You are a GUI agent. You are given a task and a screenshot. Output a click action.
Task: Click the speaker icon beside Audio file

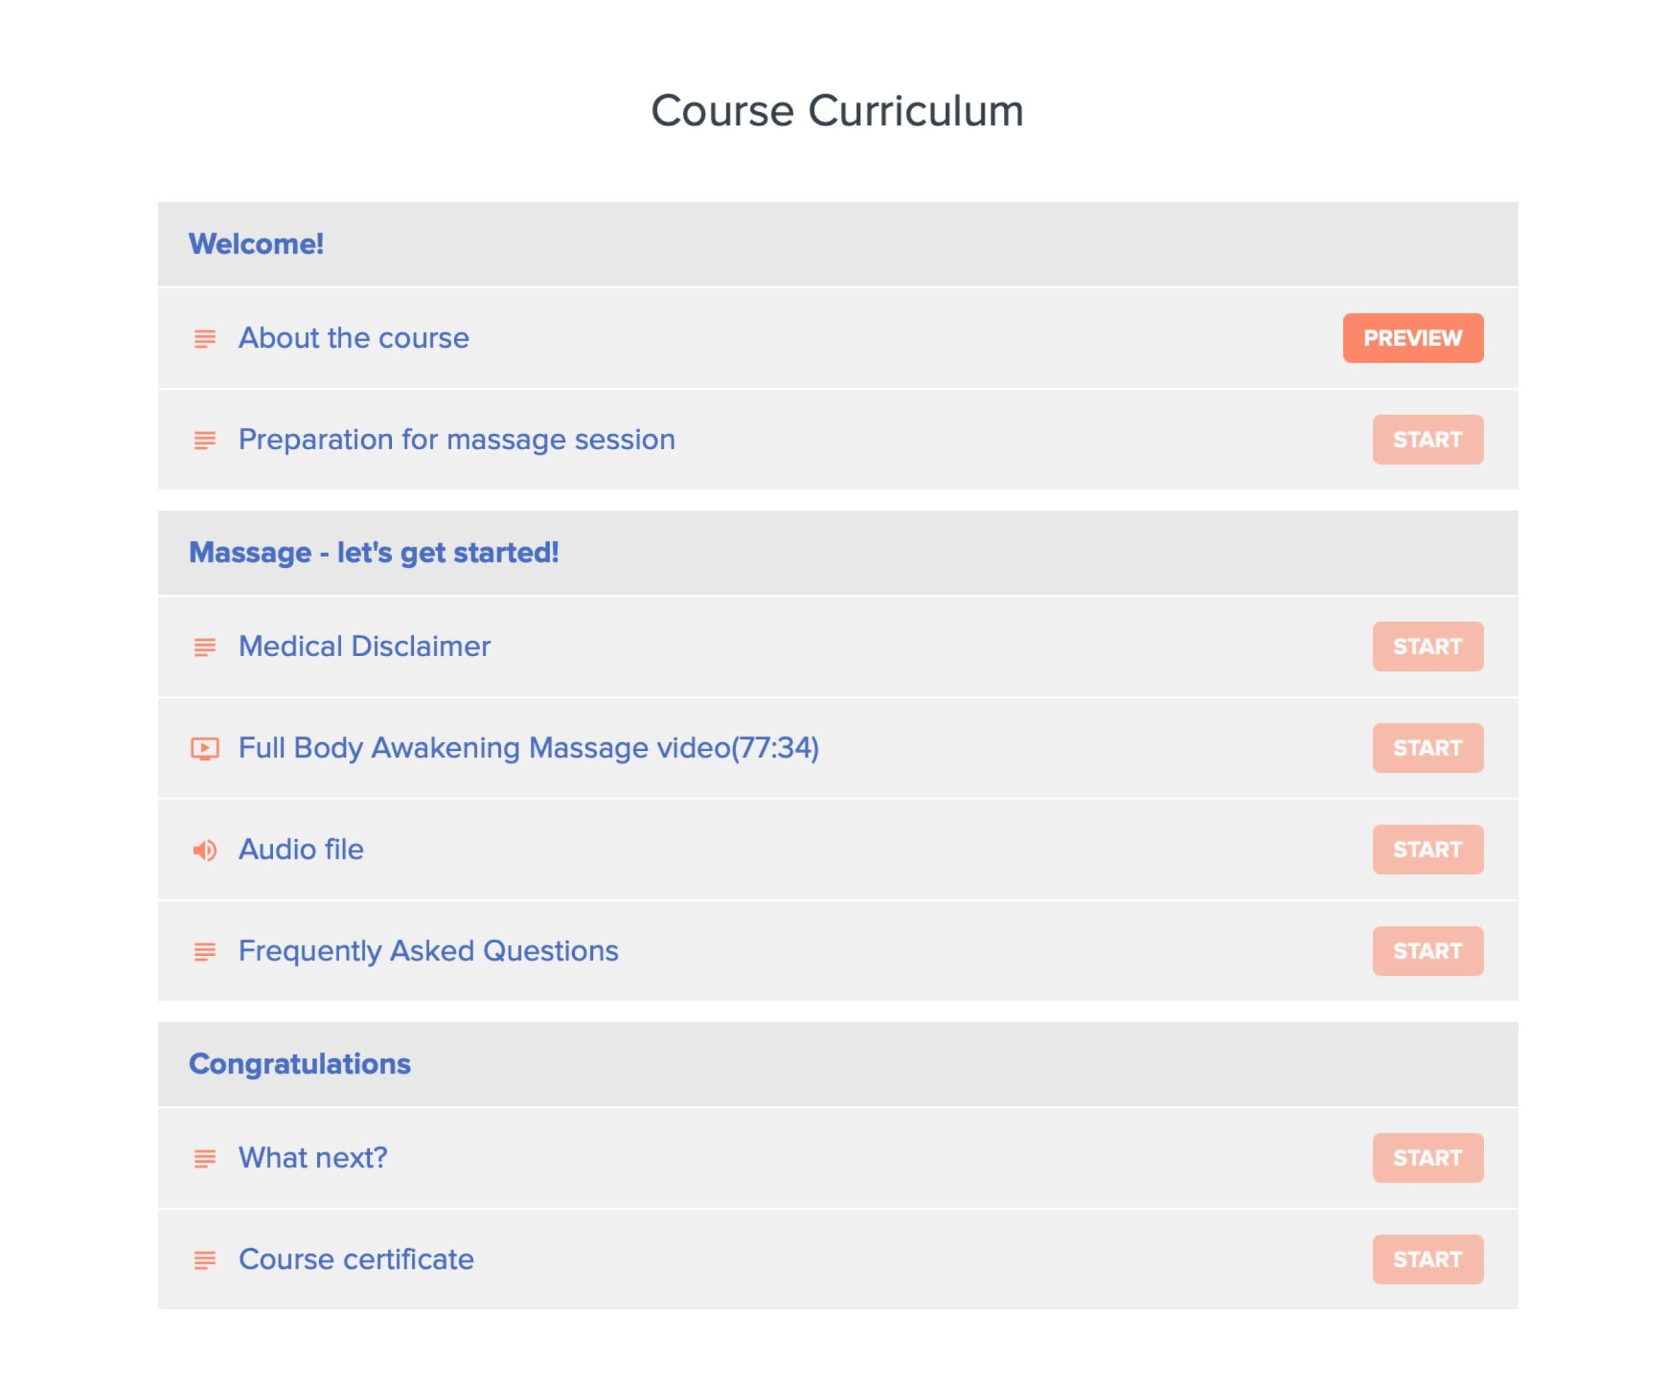click(x=204, y=850)
